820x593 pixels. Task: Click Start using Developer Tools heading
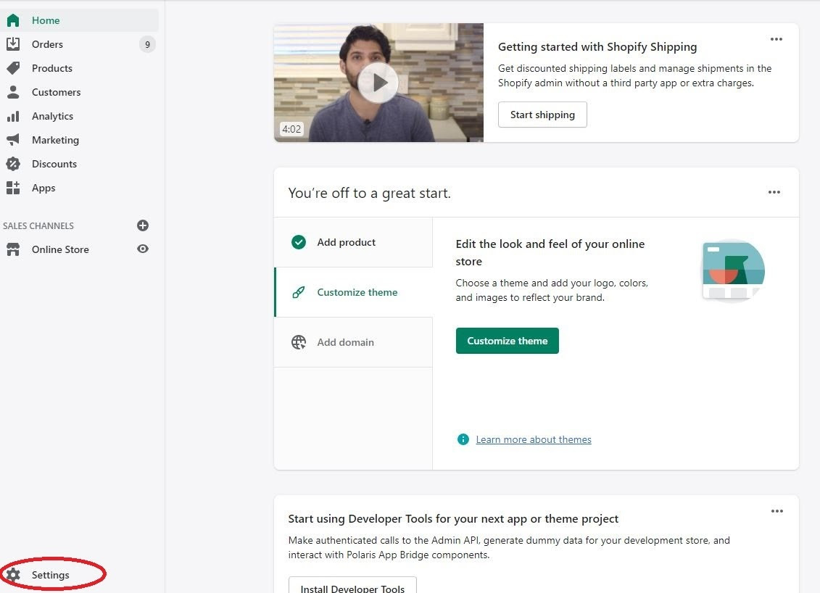coord(453,519)
